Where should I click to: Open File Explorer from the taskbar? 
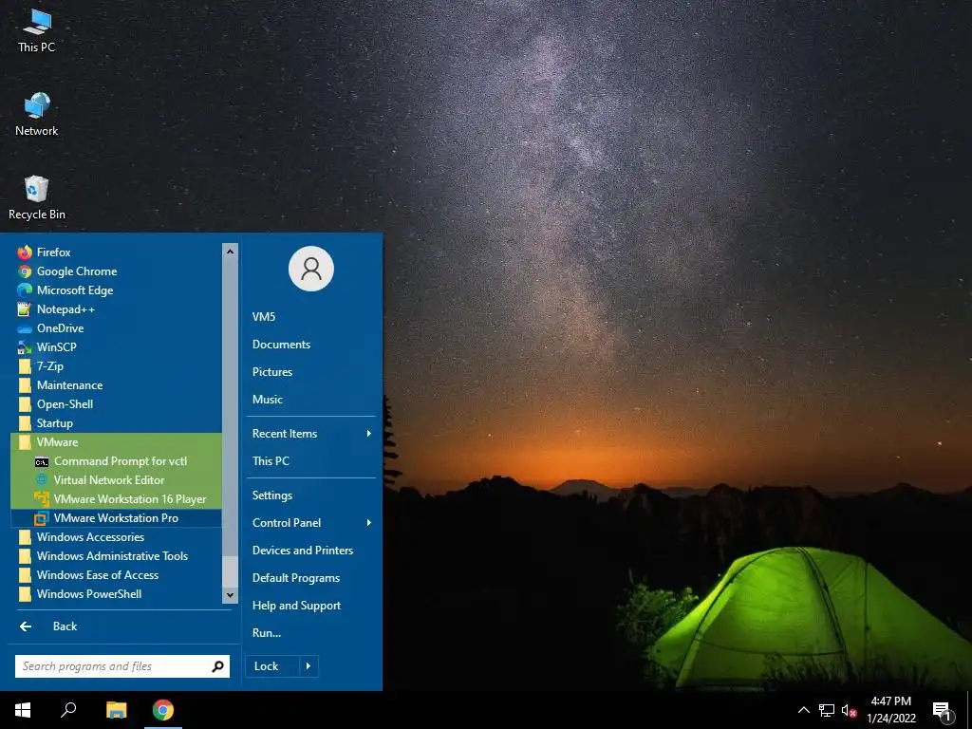pos(116,710)
